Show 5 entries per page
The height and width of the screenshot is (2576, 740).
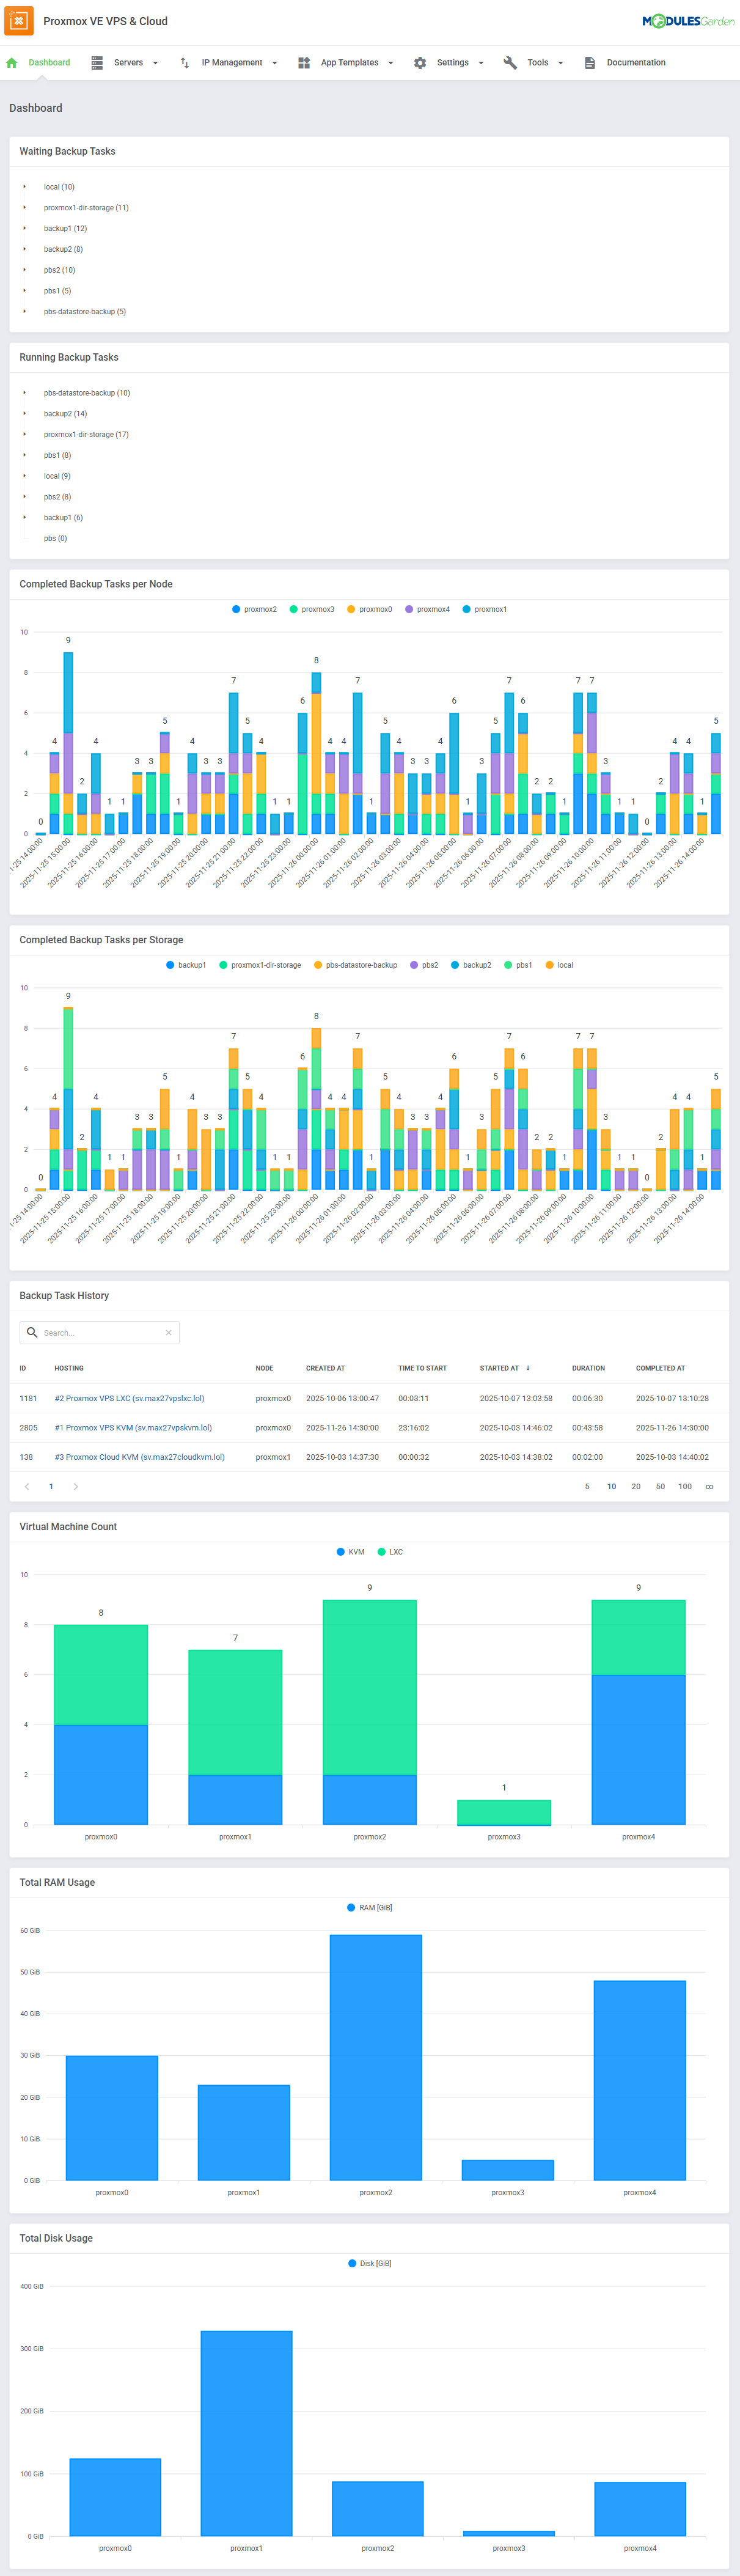click(x=587, y=1486)
